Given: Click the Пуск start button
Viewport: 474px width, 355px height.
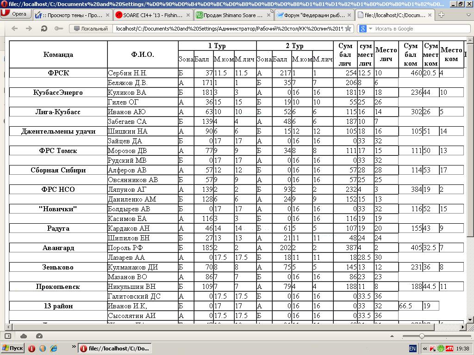Looking at the screenshot, I should pos(13,348).
